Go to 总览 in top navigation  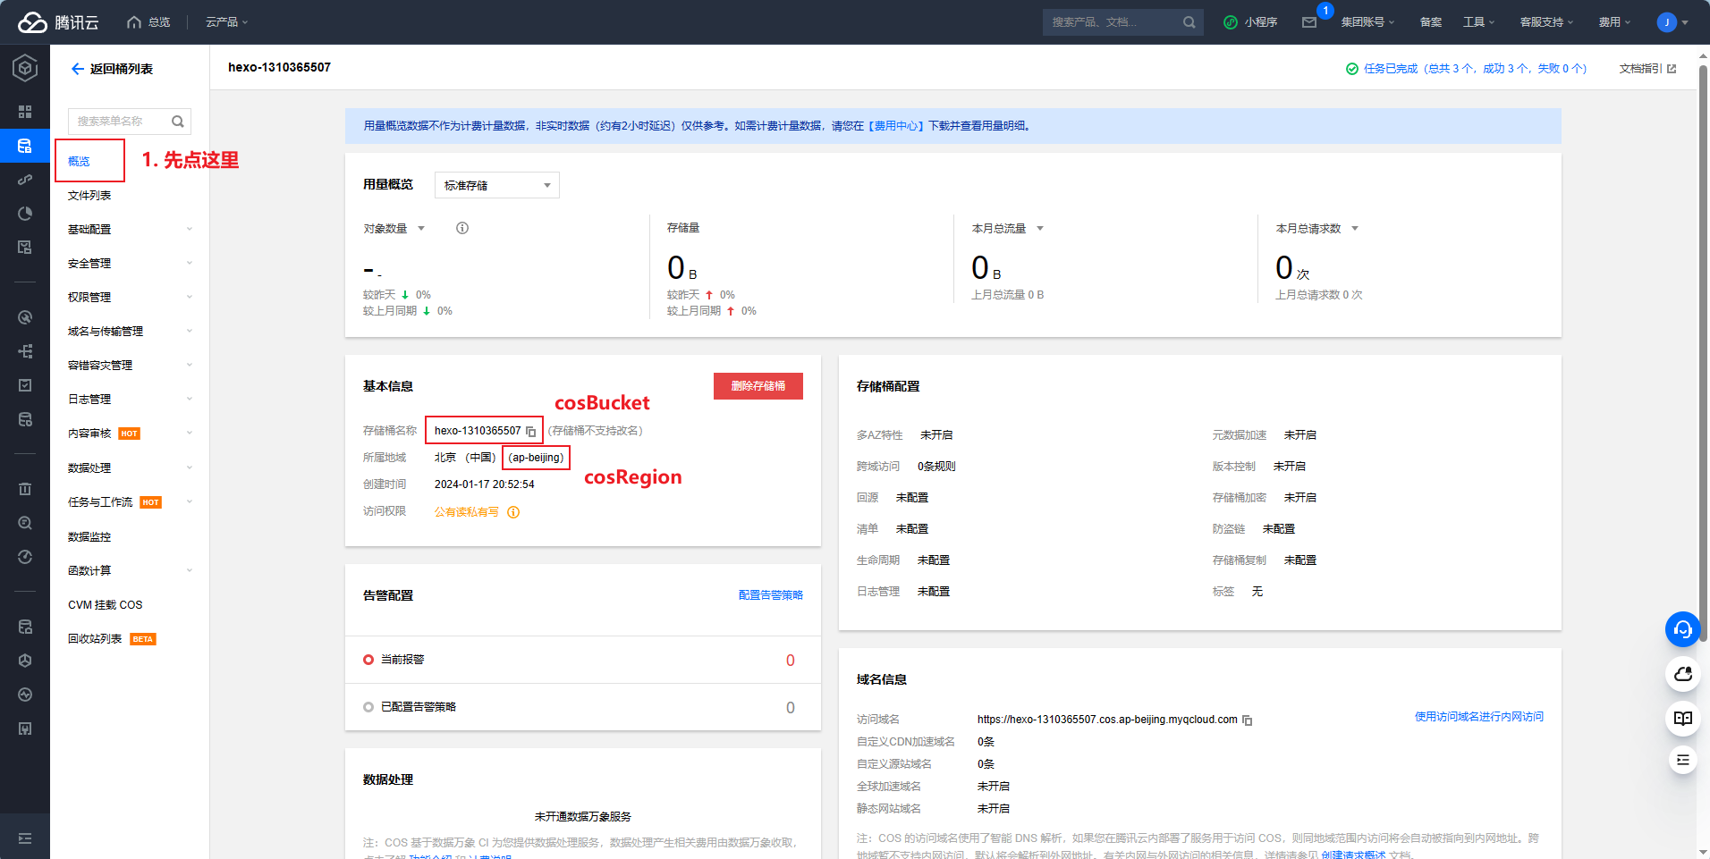point(148,22)
